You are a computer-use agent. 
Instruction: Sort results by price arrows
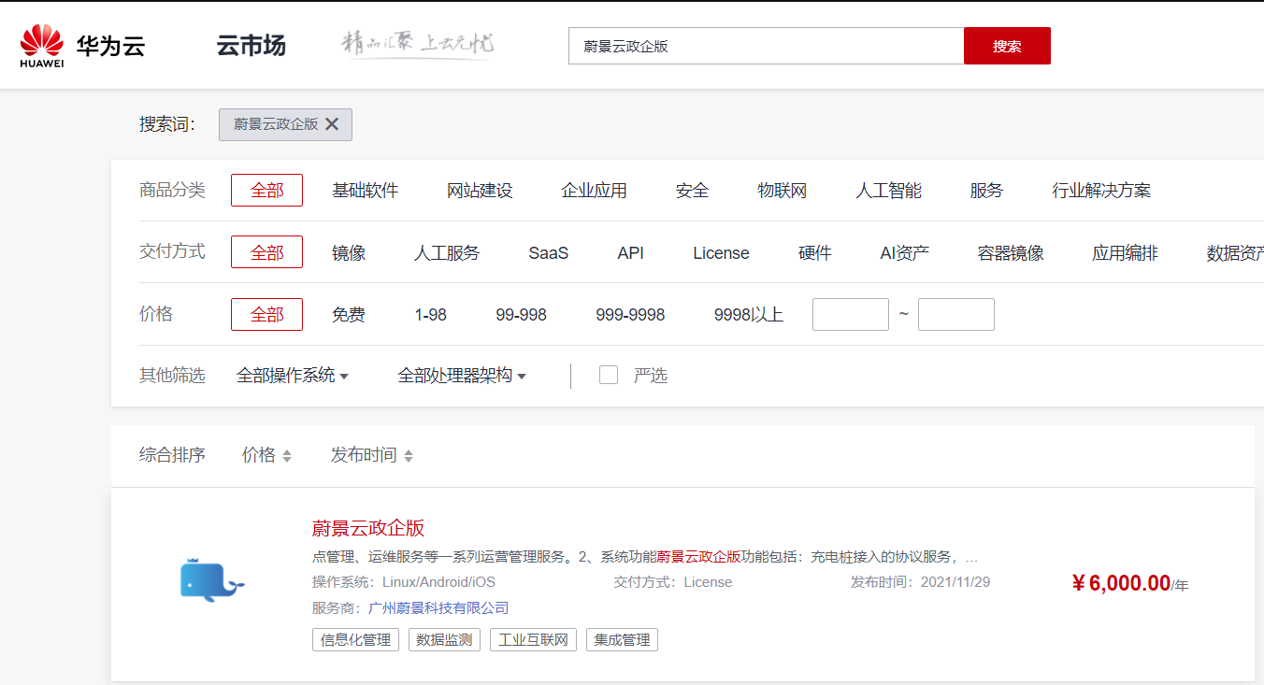click(x=286, y=456)
